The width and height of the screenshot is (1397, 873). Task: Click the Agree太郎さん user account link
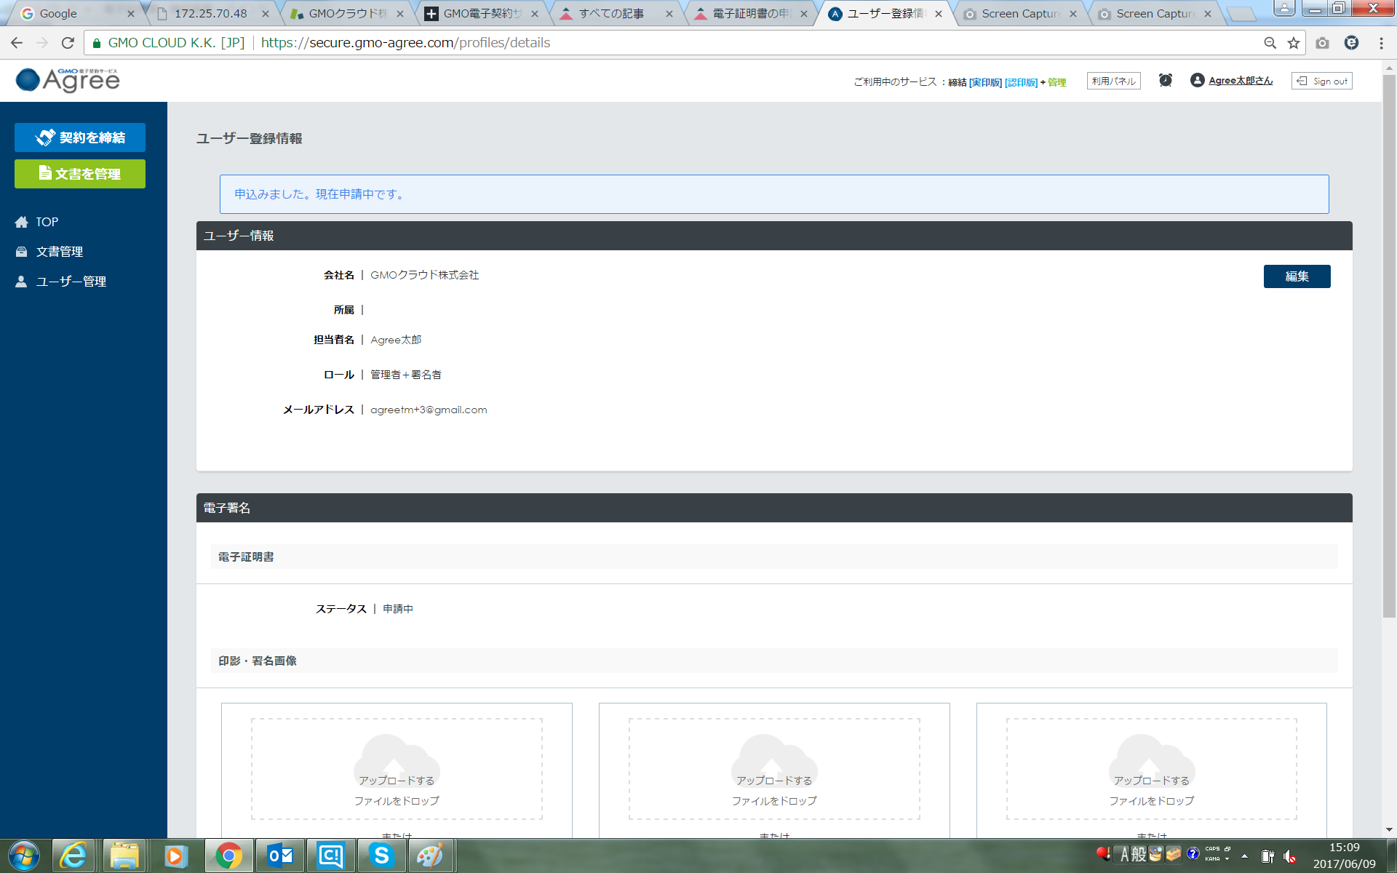click(x=1240, y=81)
